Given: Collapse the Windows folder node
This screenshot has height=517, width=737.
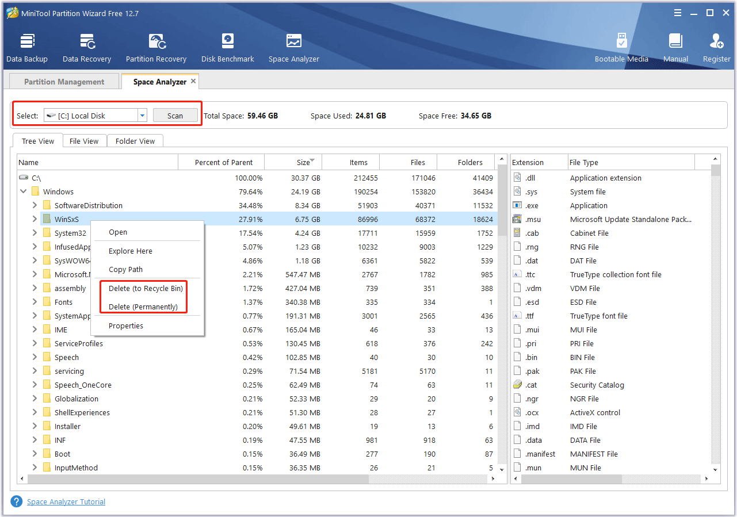Looking at the screenshot, I should click(24, 192).
